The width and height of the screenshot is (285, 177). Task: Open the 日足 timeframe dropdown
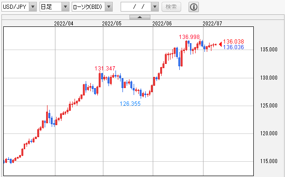pyautogui.click(x=54, y=7)
